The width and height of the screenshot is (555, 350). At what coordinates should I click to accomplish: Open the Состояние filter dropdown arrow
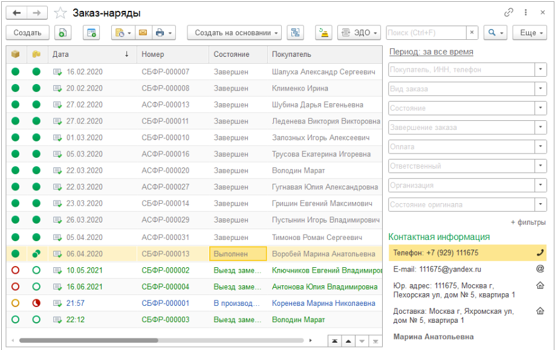coord(540,108)
